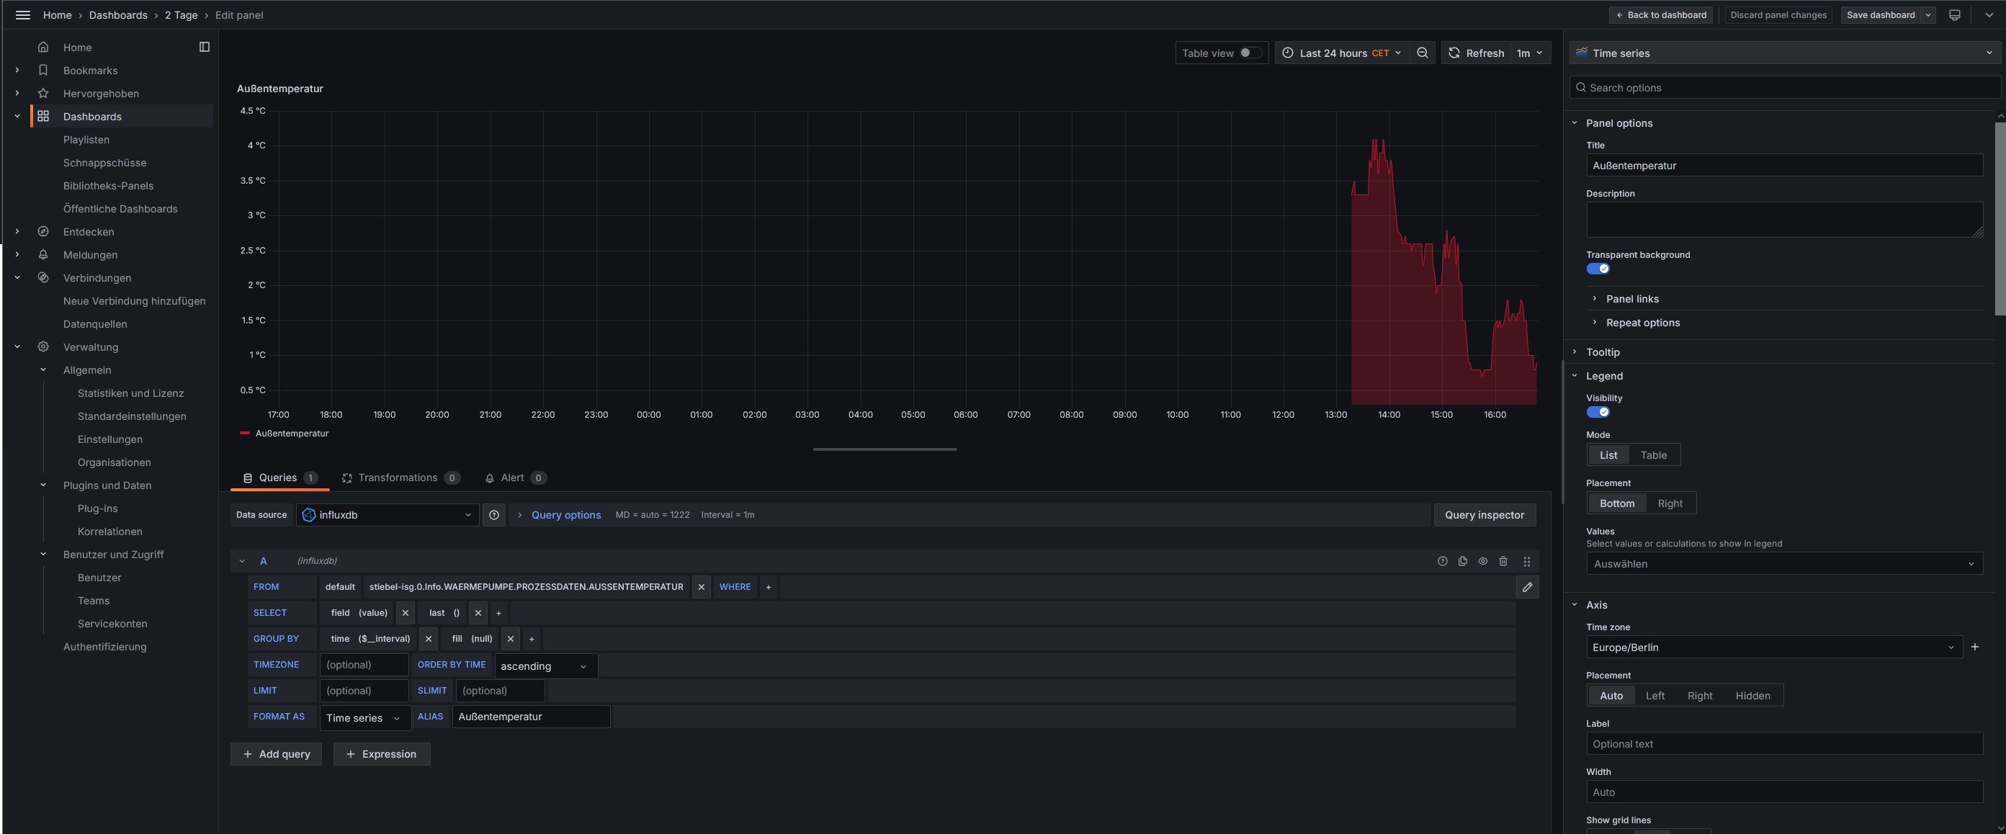Click the Refresh dashboard icon button
Screen dimensions: 2006x834
coord(1475,53)
